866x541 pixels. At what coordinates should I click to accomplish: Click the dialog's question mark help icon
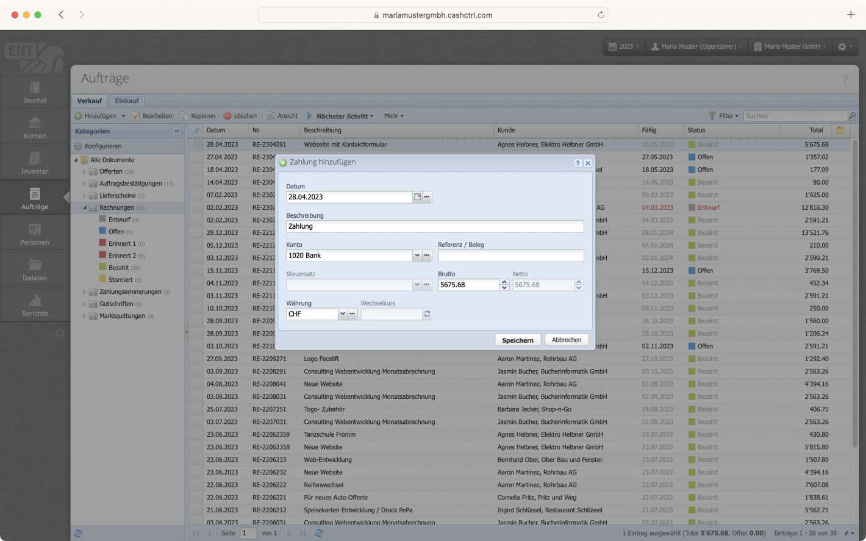tap(578, 163)
